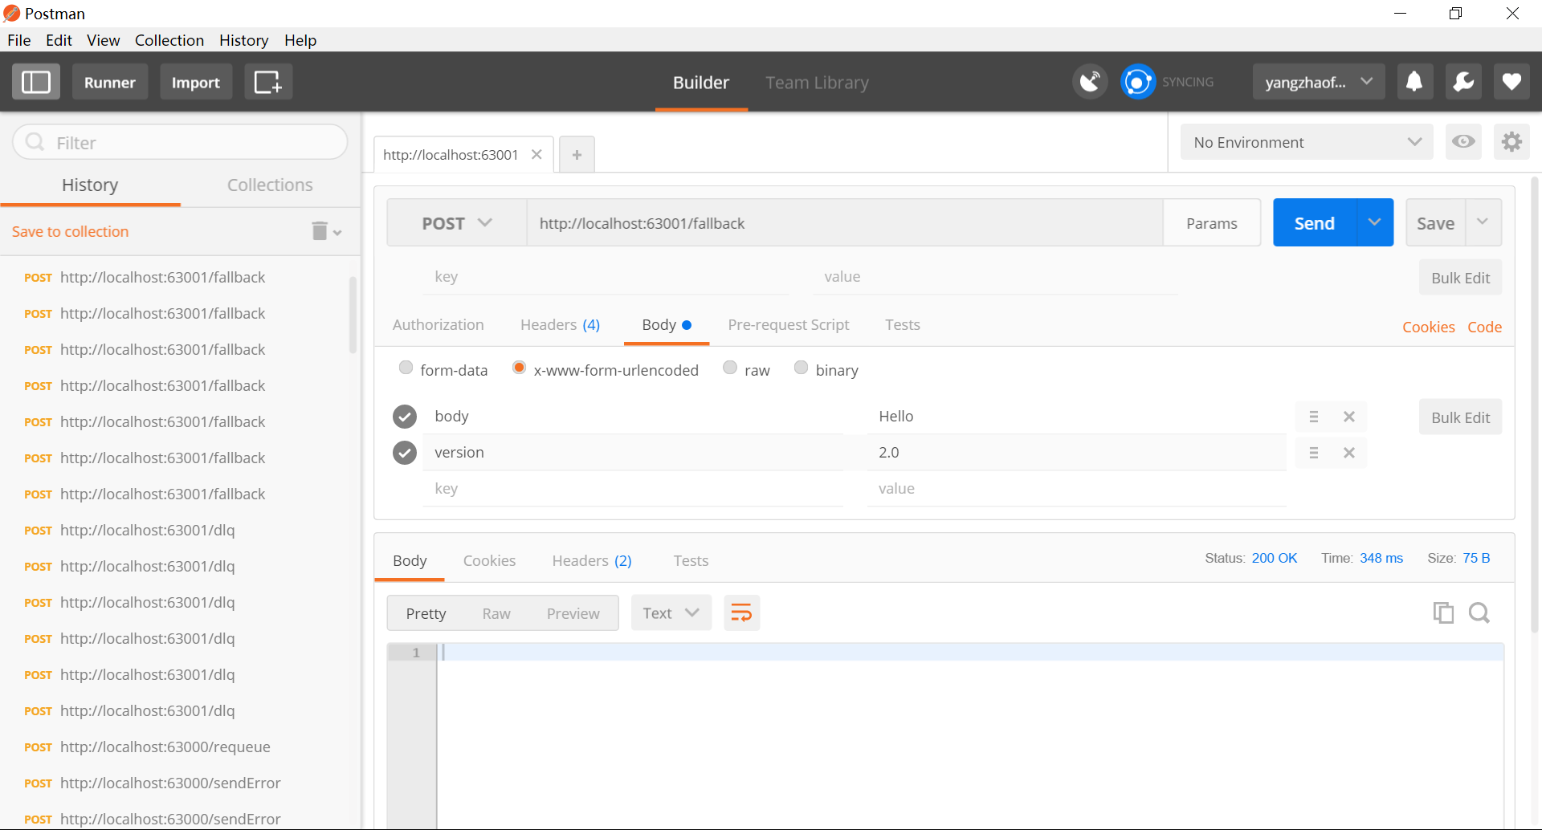Click reorder handle for version row
The width and height of the screenshot is (1542, 830).
point(1314,453)
